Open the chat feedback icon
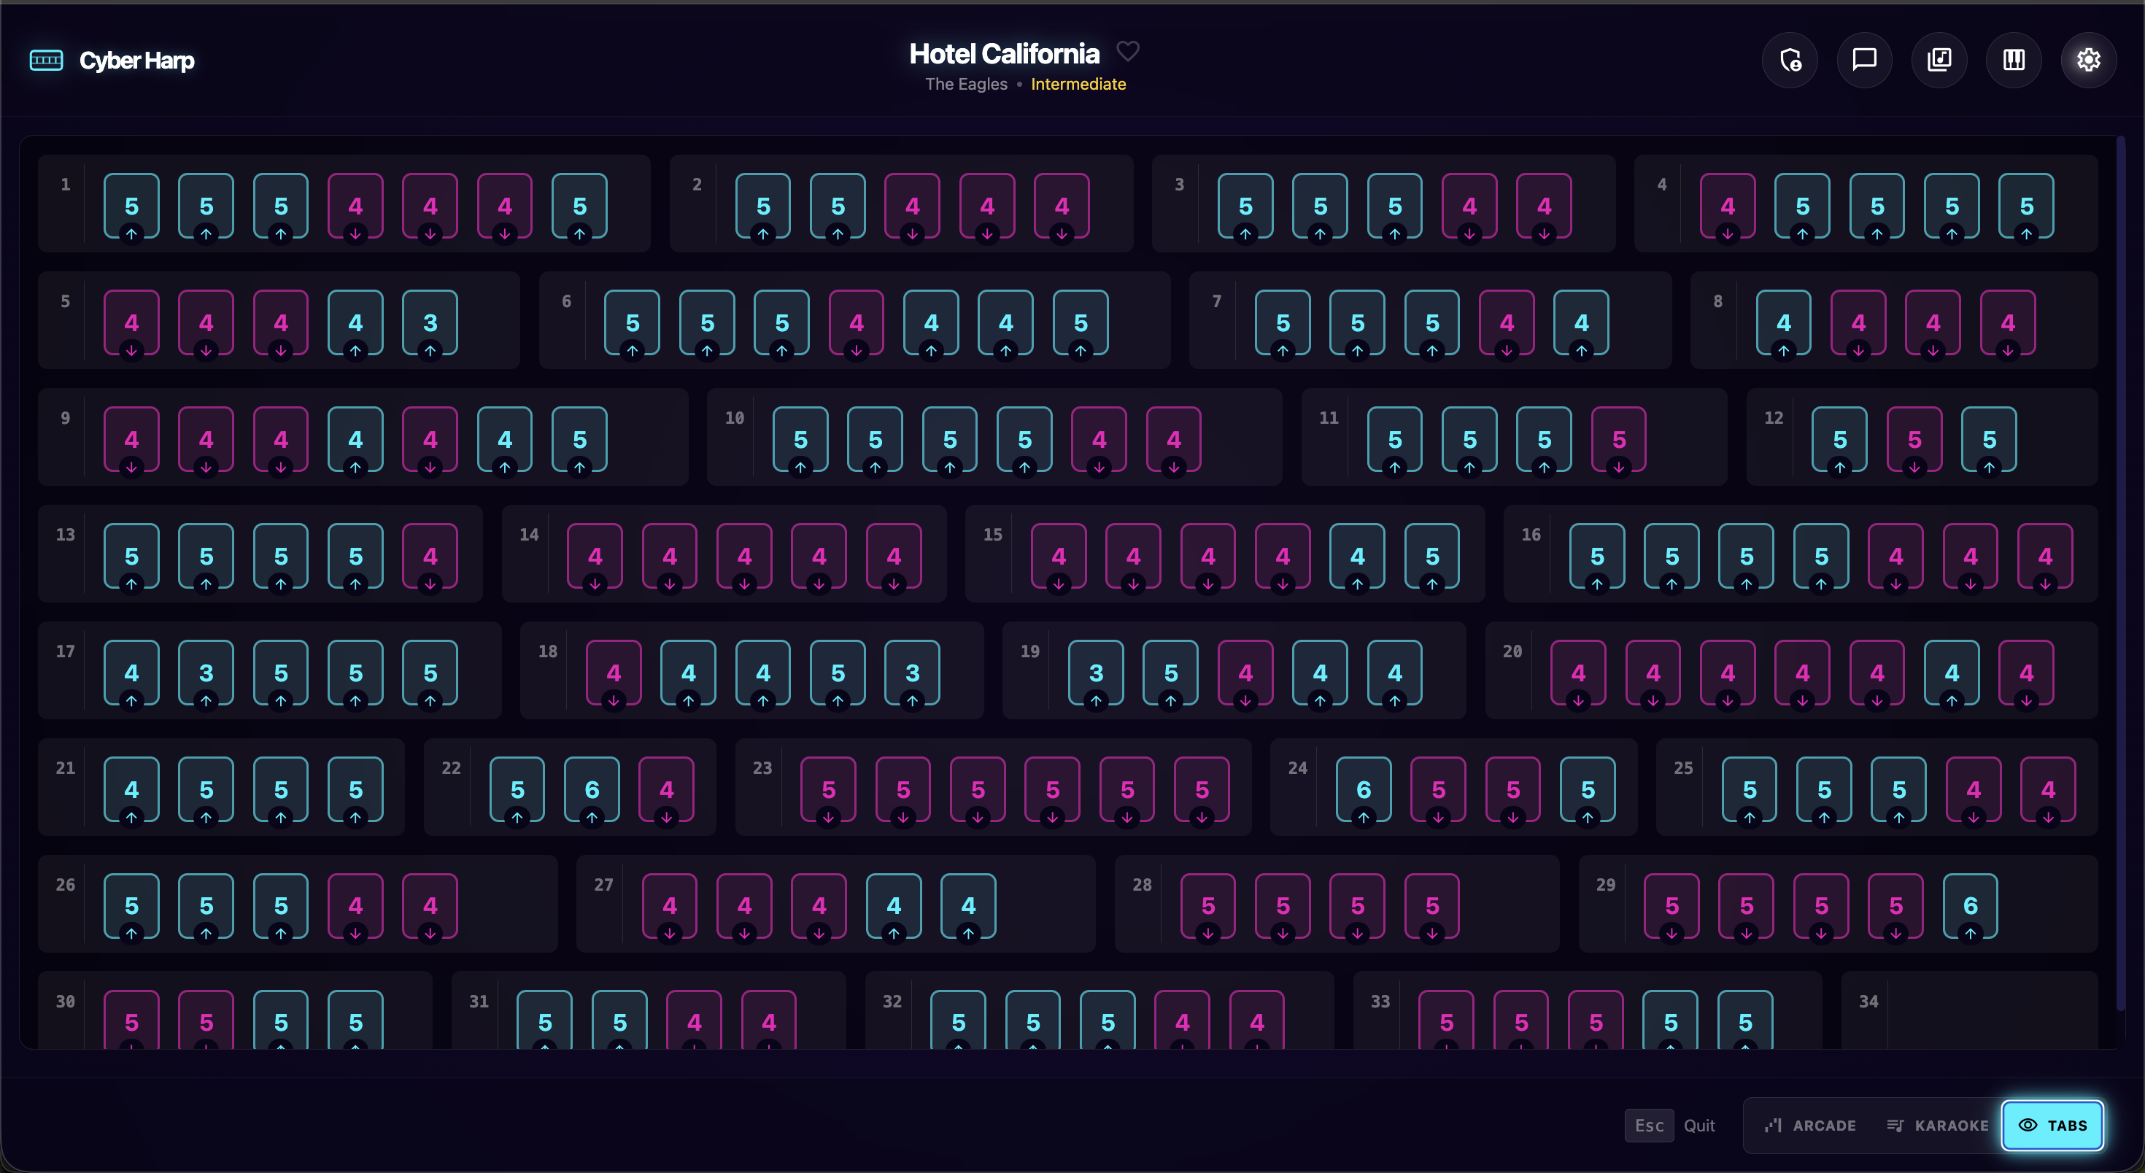2145x1173 pixels. click(1864, 59)
